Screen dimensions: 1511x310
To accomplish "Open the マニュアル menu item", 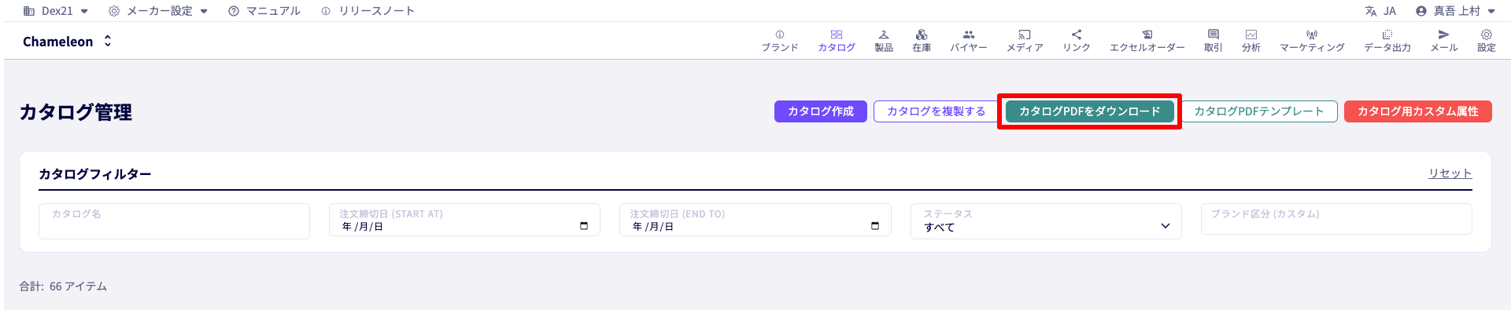I will point(264,11).
